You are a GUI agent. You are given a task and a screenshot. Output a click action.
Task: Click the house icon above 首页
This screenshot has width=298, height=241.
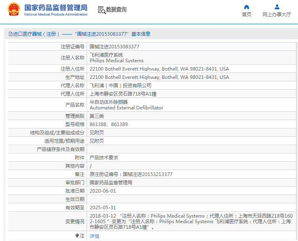247,7
